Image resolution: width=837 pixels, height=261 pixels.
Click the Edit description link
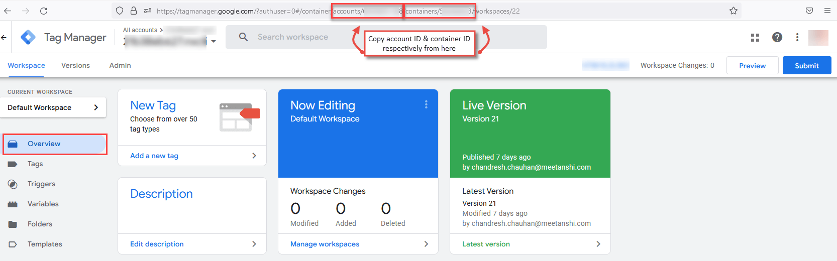tap(157, 244)
